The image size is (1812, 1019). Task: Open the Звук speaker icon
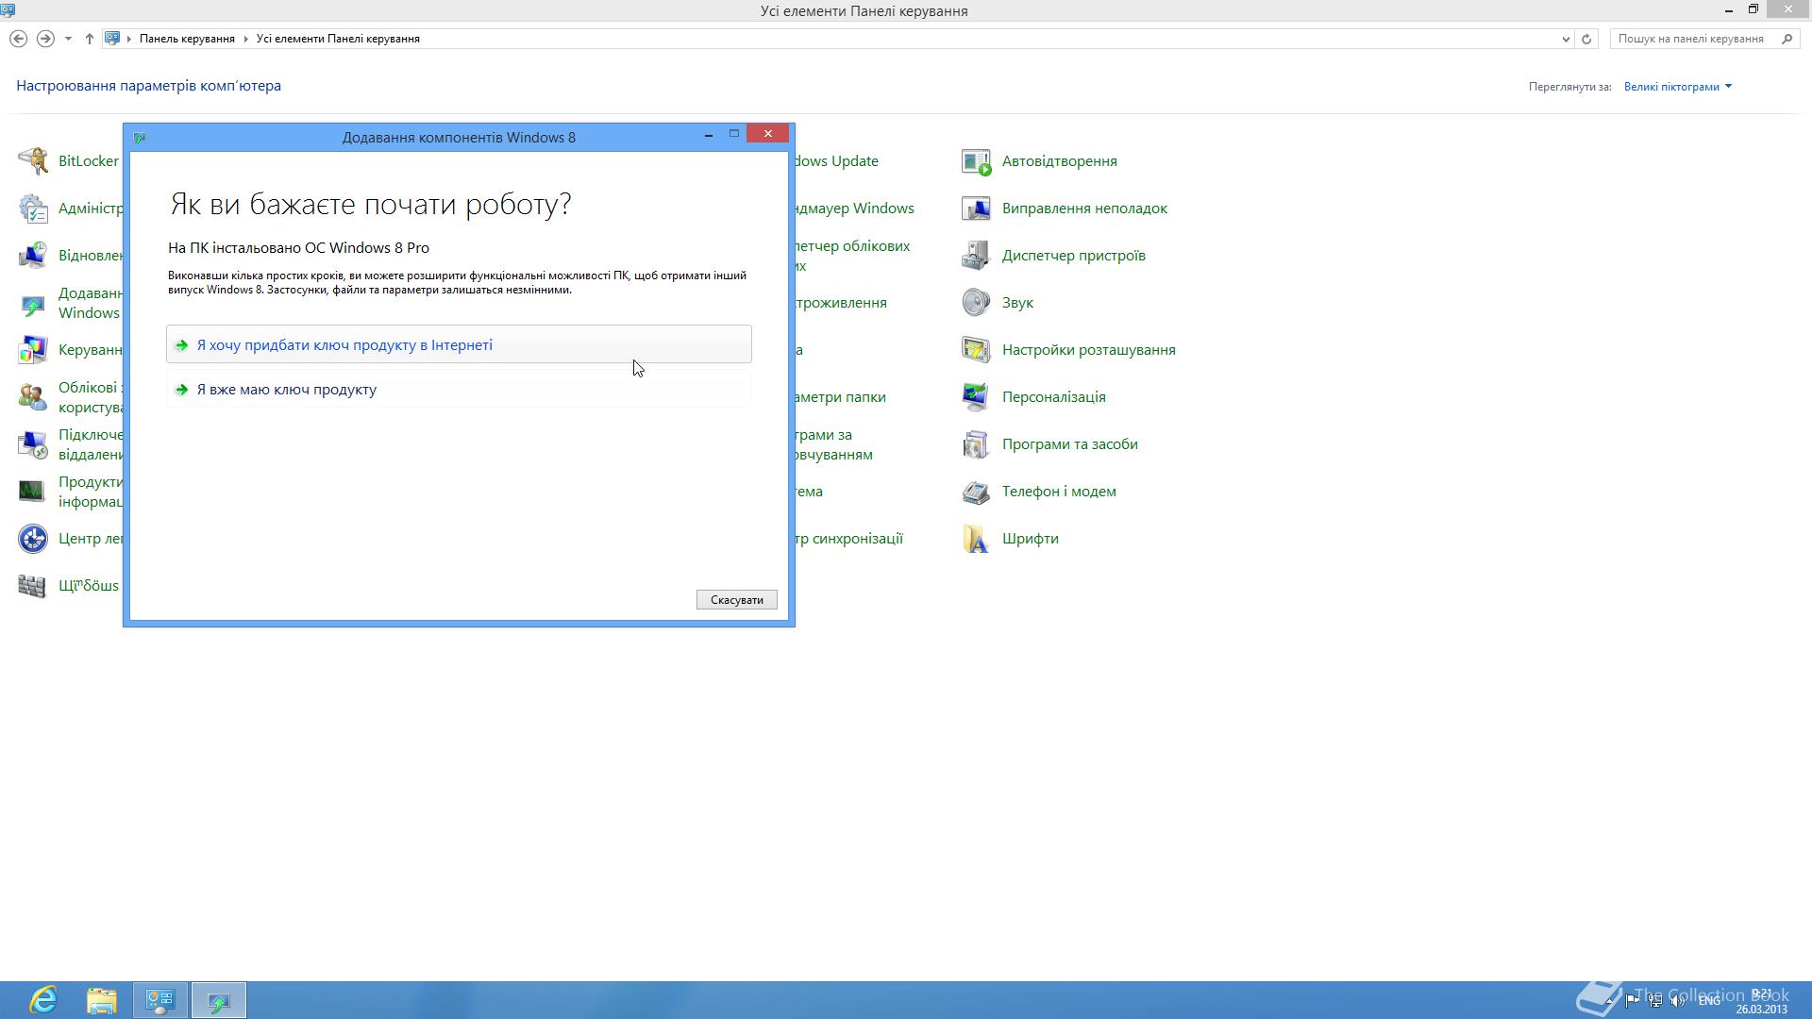tap(976, 303)
